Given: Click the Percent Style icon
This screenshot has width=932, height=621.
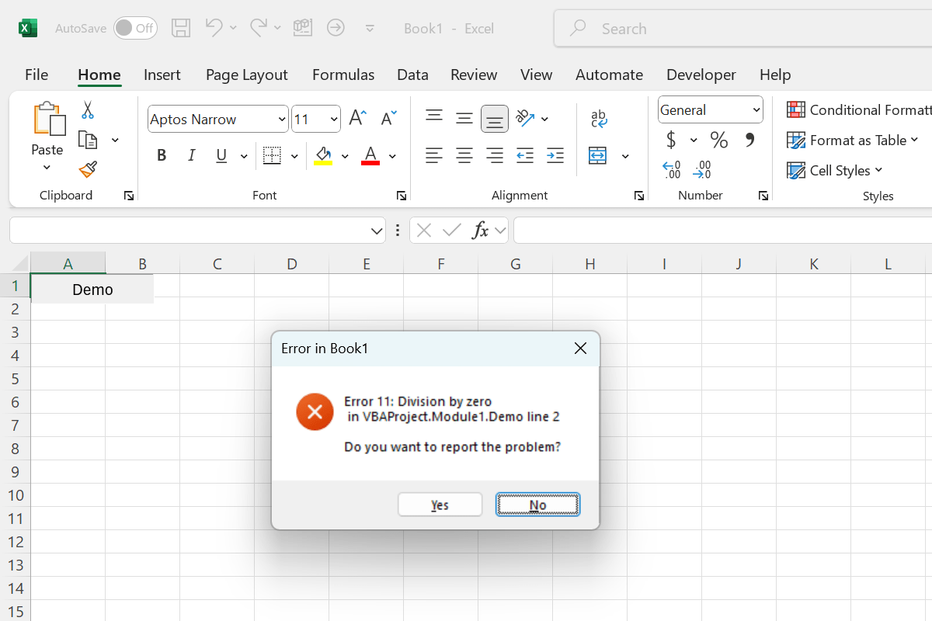Looking at the screenshot, I should [718, 141].
